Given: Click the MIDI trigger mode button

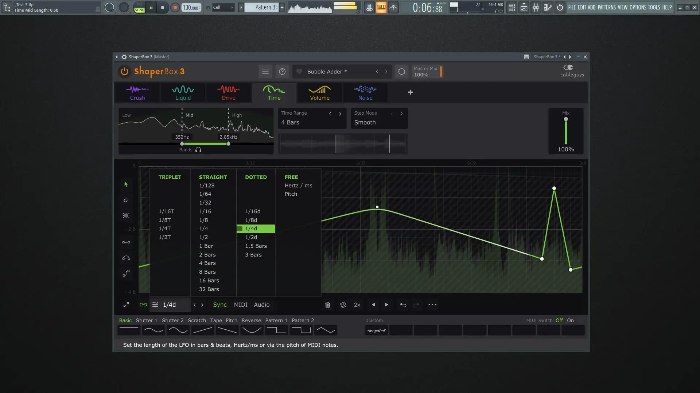Looking at the screenshot, I should click(x=241, y=305).
